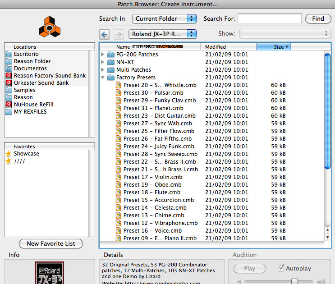Click the audition volume slider knob
Image resolution: width=335 pixels, height=284 pixels.
[294, 281]
